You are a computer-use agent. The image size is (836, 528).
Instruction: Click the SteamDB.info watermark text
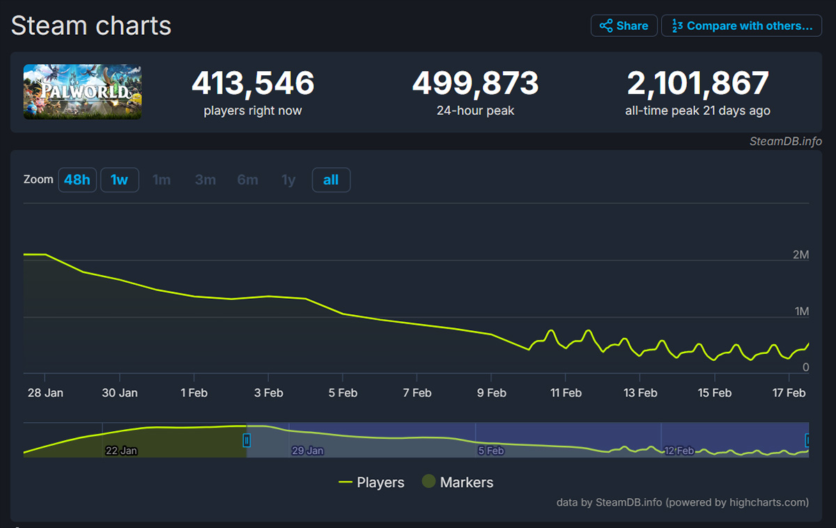pyautogui.click(x=786, y=141)
